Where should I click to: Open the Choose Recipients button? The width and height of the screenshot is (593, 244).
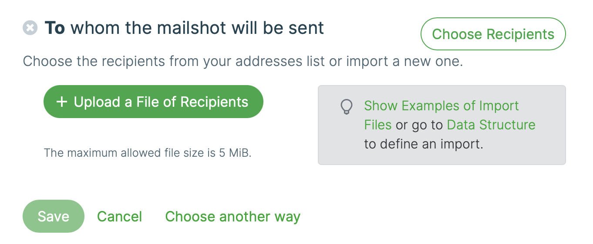(x=493, y=34)
